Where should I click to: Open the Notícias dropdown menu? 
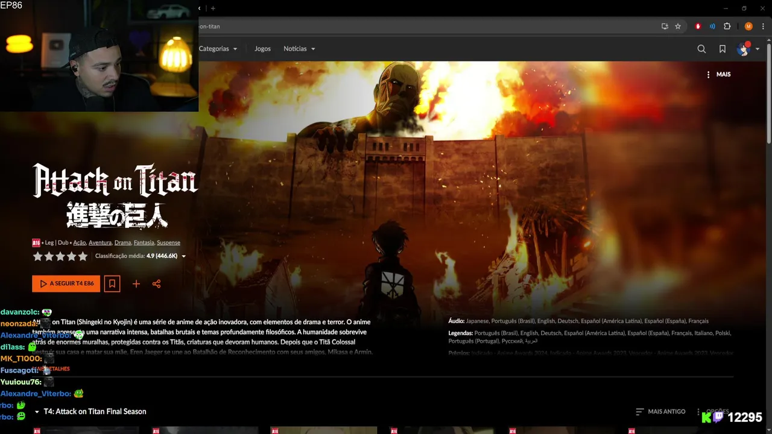(299, 49)
